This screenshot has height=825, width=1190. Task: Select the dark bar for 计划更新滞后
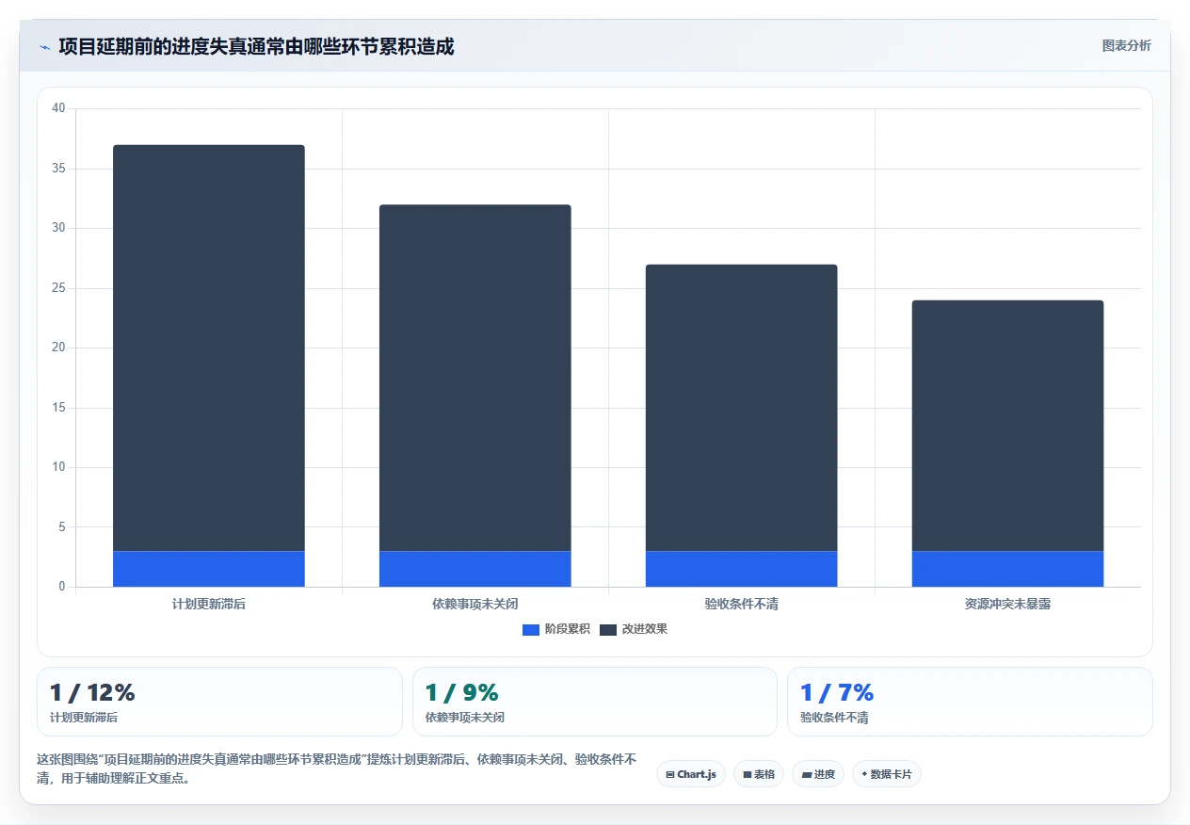tap(209, 348)
